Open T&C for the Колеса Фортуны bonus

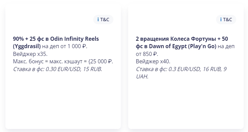pos(226,20)
